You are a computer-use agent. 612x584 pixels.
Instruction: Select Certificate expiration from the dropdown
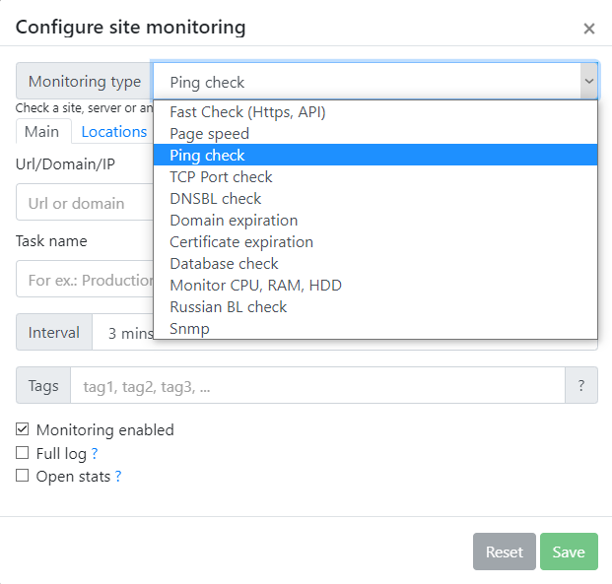point(241,242)
